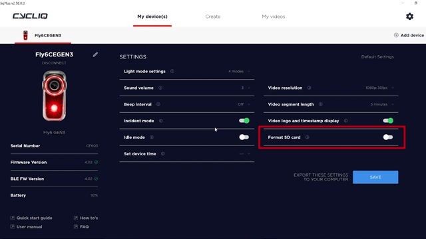
Task: Click DISCONNECT under the device name
Action: [54, 63]
